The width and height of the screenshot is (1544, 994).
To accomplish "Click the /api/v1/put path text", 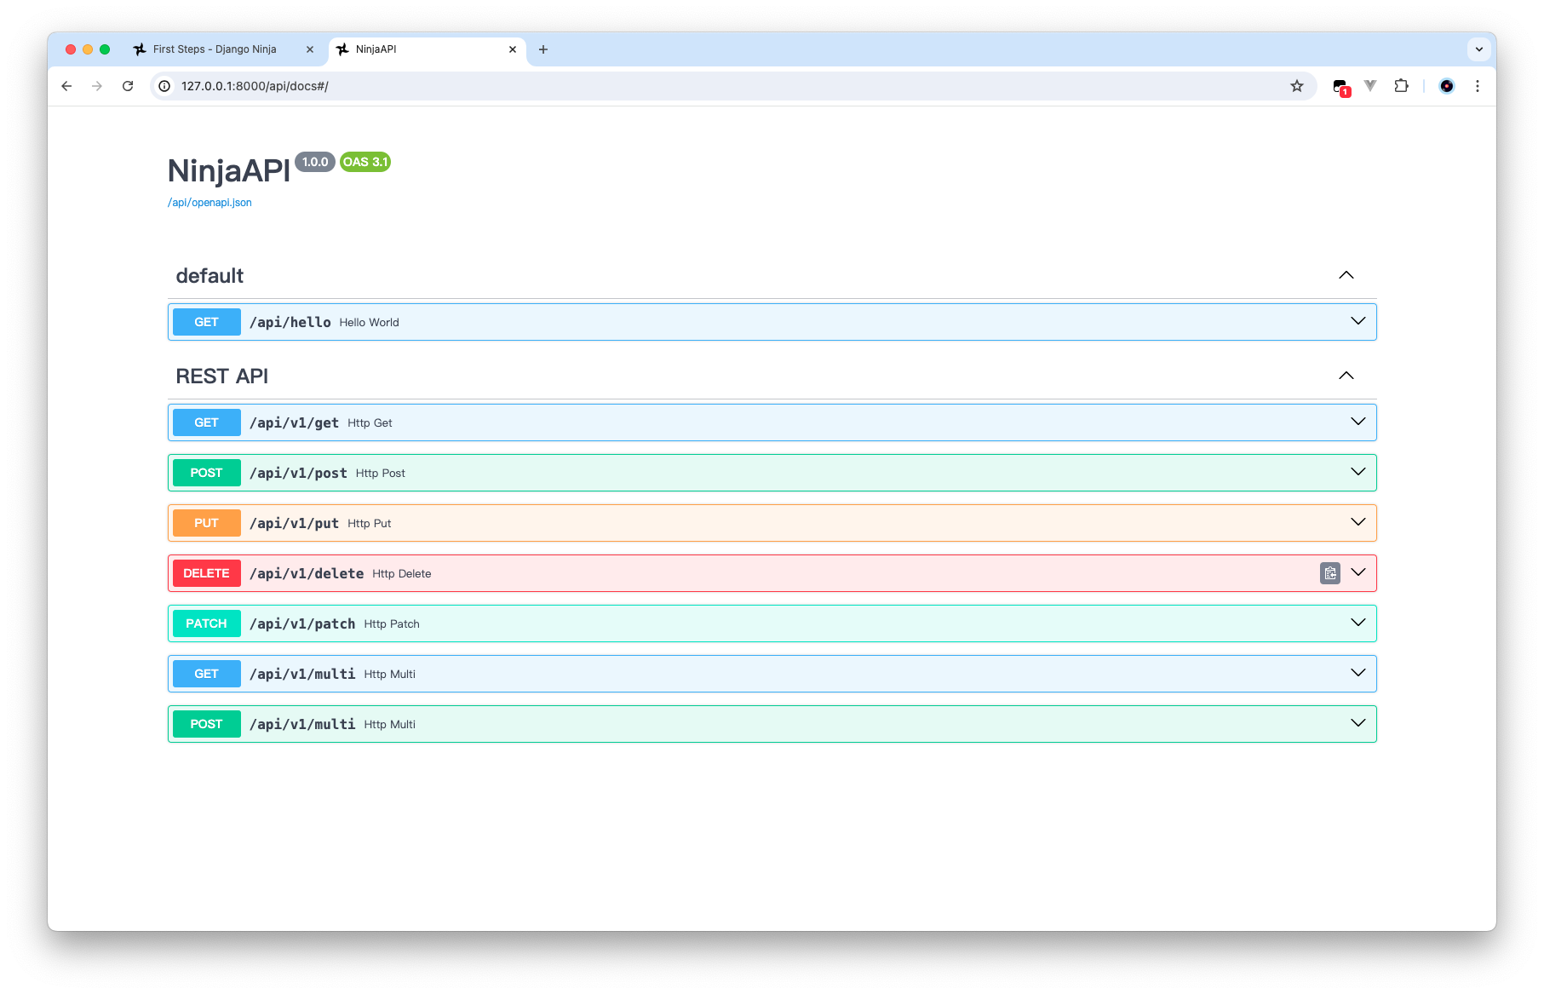I will (294, 523).
